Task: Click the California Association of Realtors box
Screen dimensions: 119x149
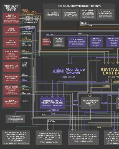Action: tap(70, 14)
